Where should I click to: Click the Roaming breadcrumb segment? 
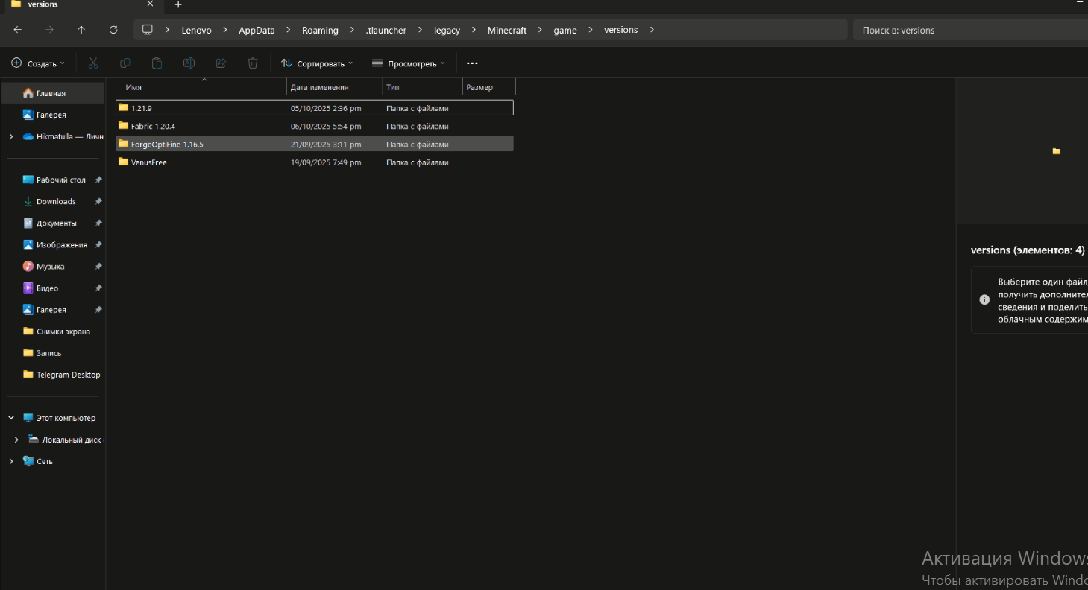[320, 30]
